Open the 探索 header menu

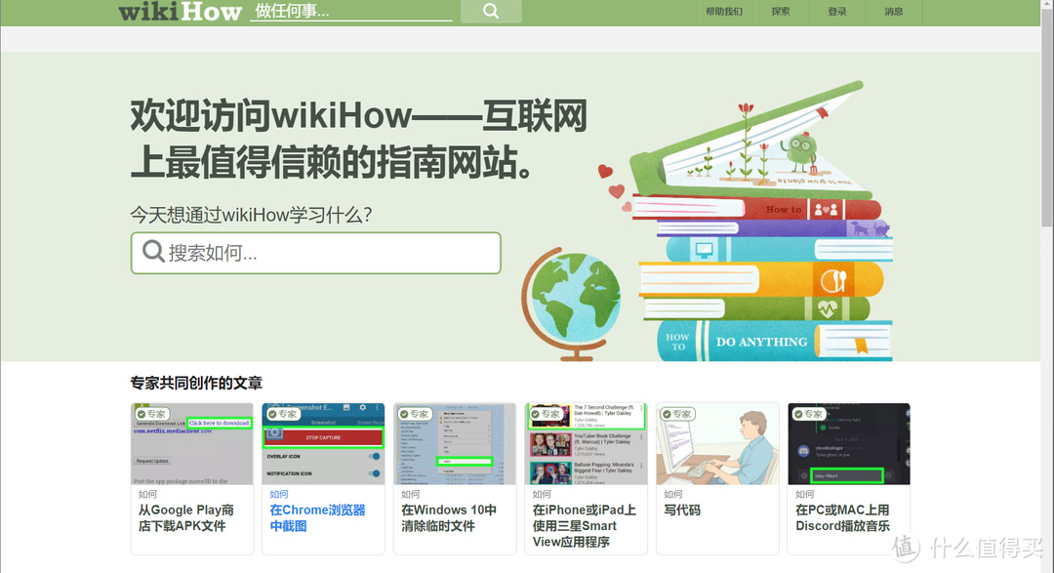(x=781, y=12)
